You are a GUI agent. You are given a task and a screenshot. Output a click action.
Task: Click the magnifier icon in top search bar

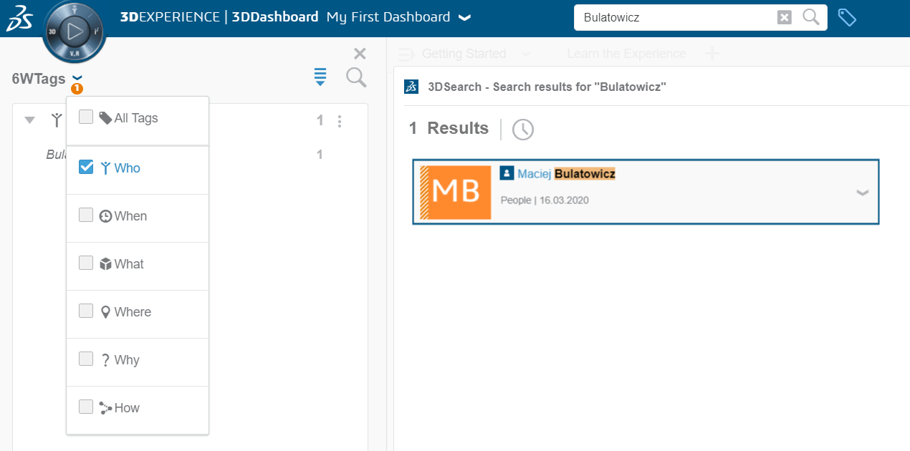tap(811, 17)
